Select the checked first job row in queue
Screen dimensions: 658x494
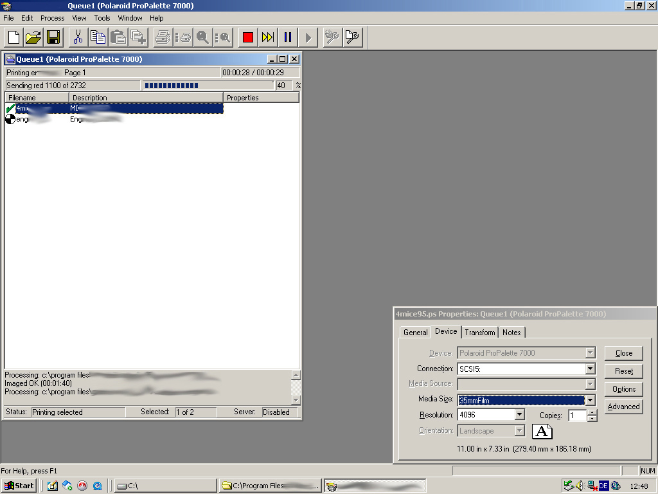click(x=114, y=108)
